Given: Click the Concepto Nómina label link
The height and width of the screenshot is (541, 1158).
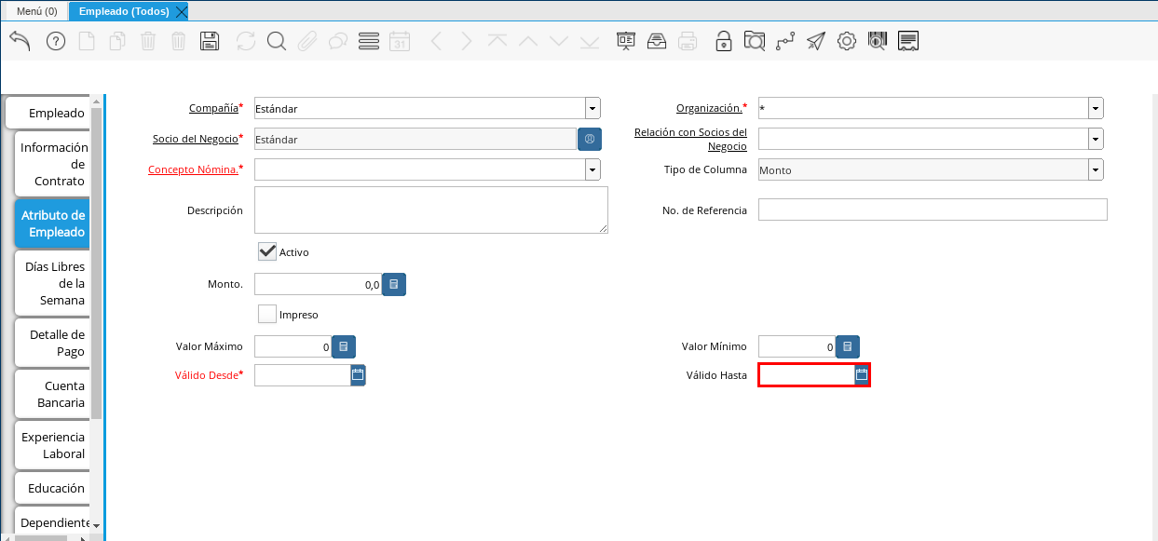Looking at the screenshot, I should pyautogui.click(x=193, y=169).
